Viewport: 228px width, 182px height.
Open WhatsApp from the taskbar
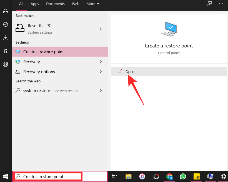tap(183, 176)
